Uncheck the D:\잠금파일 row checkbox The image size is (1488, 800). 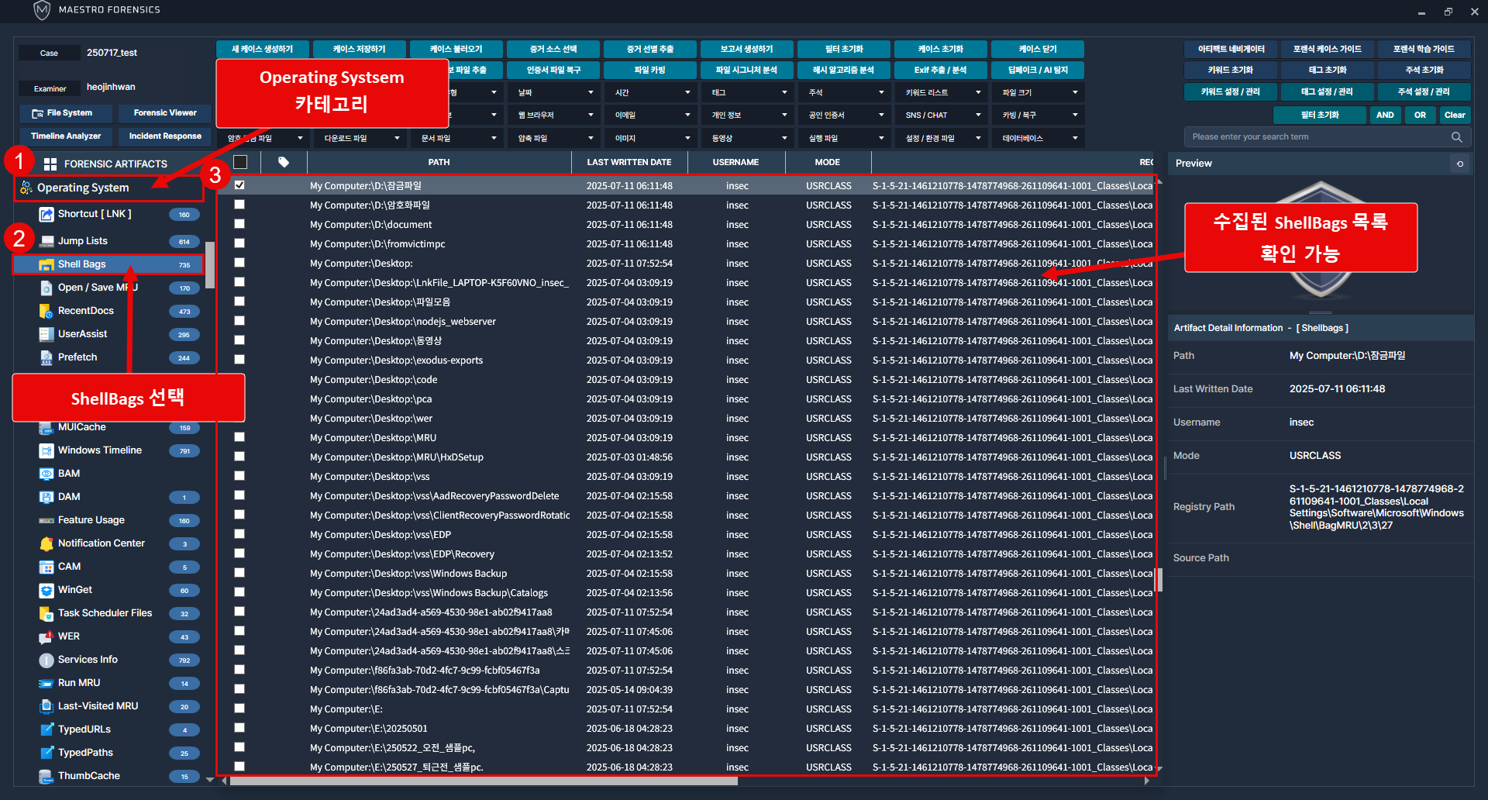(x=239, y=185)
